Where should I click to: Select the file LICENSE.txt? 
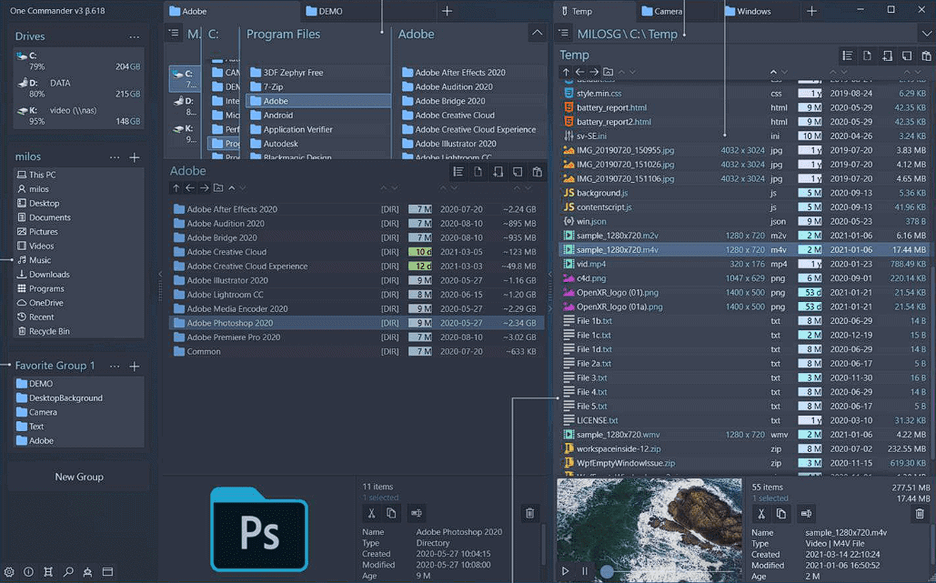click(x=744, y=420)
